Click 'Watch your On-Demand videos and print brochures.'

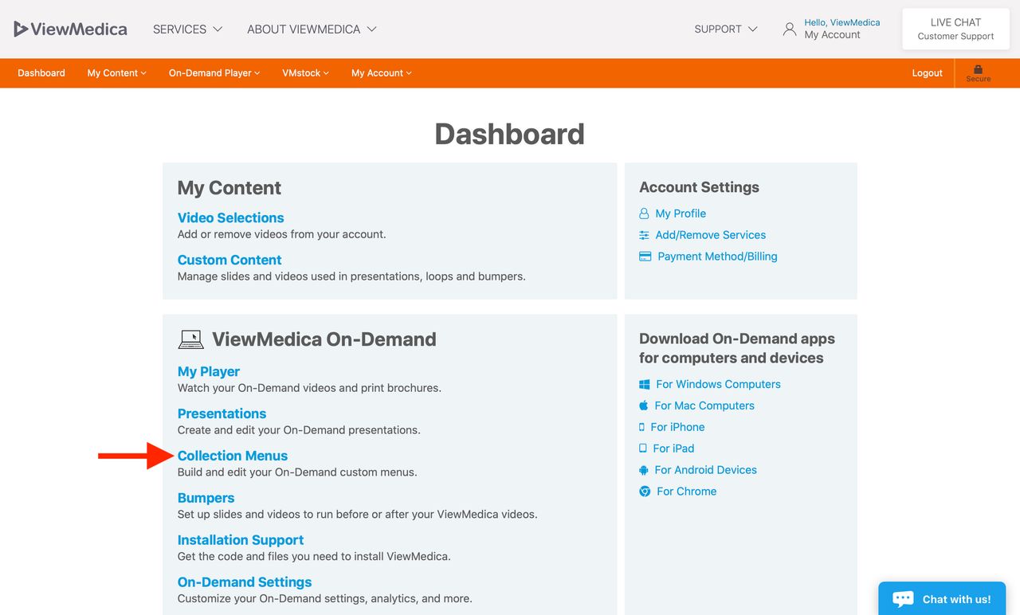pos(309,388)
